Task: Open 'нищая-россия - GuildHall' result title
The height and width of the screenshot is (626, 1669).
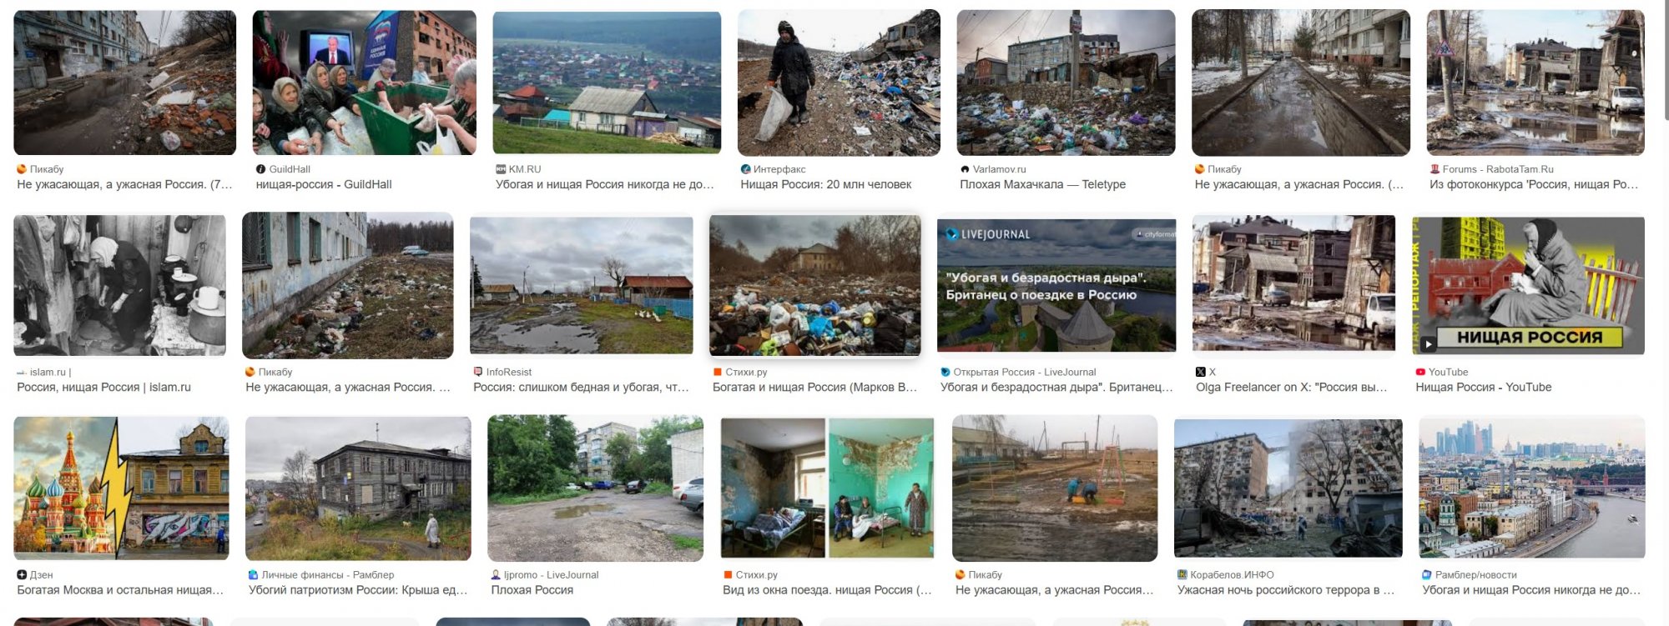Action: click(x=324, y=184)
